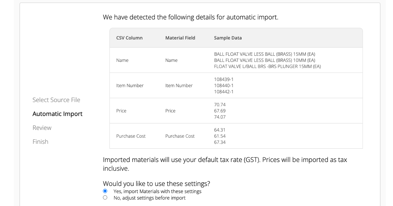Click the sample purchase cost 67.34
393x206 pixels.
click(220, 142)
